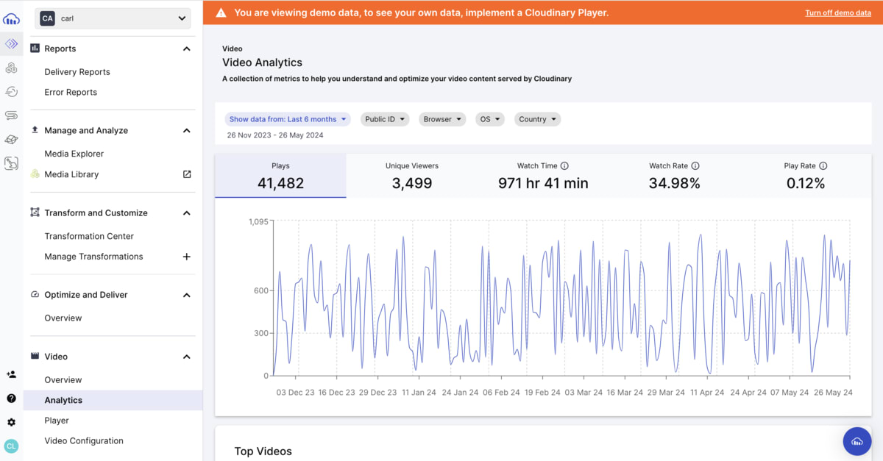The height and width of the screenshot is (461, 883).
Task: Click the Cloudinary logo in the left rail
Action: point(11,19)
